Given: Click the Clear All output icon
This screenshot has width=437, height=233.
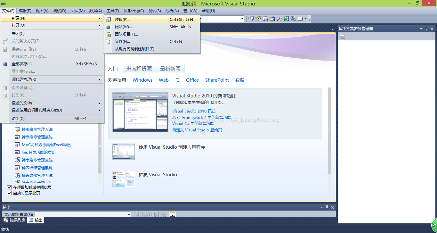Looking at the screenshot, I should point(163,214).
